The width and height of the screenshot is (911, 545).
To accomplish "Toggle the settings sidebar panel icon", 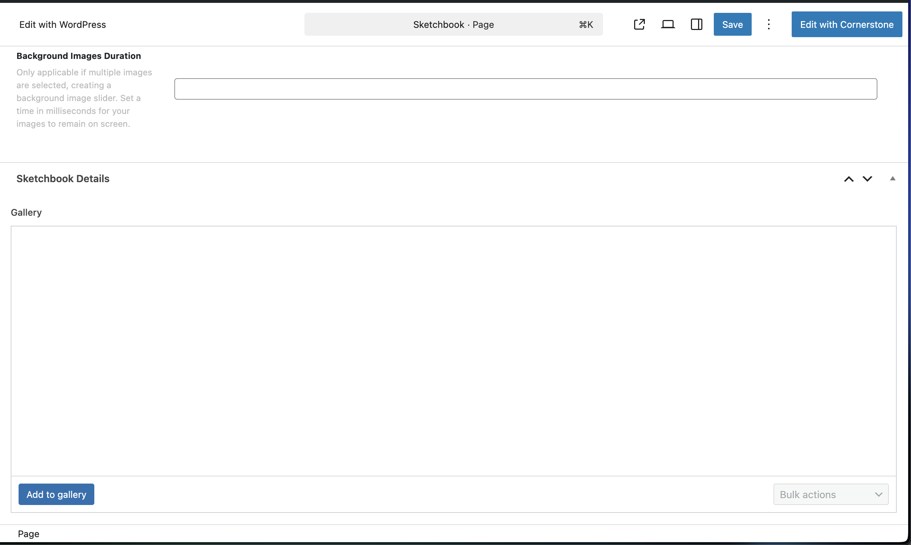I will click(x=696, y=24).
